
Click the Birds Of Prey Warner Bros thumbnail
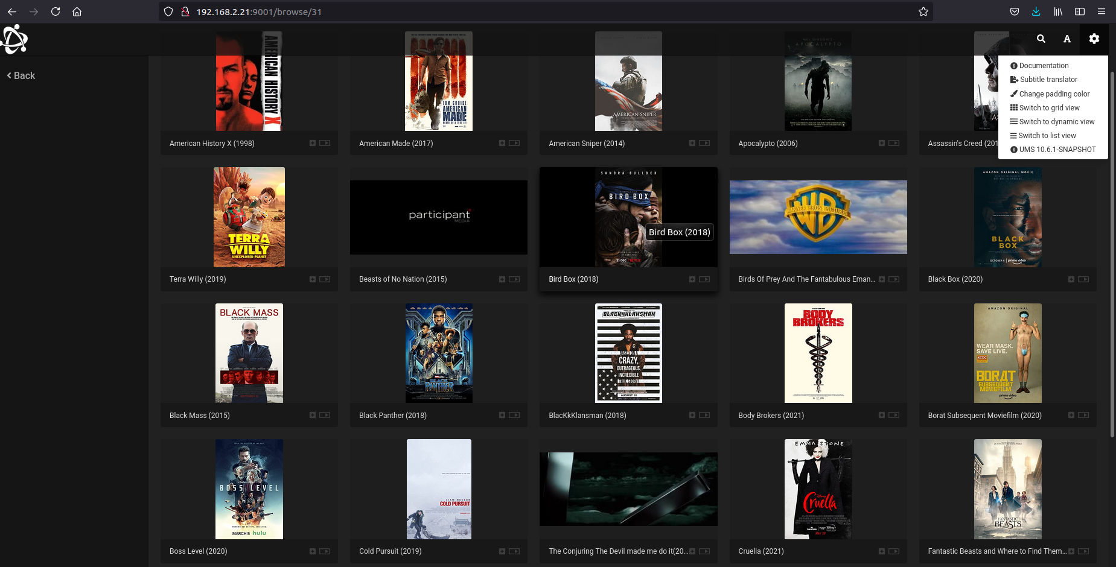(818, 217)
